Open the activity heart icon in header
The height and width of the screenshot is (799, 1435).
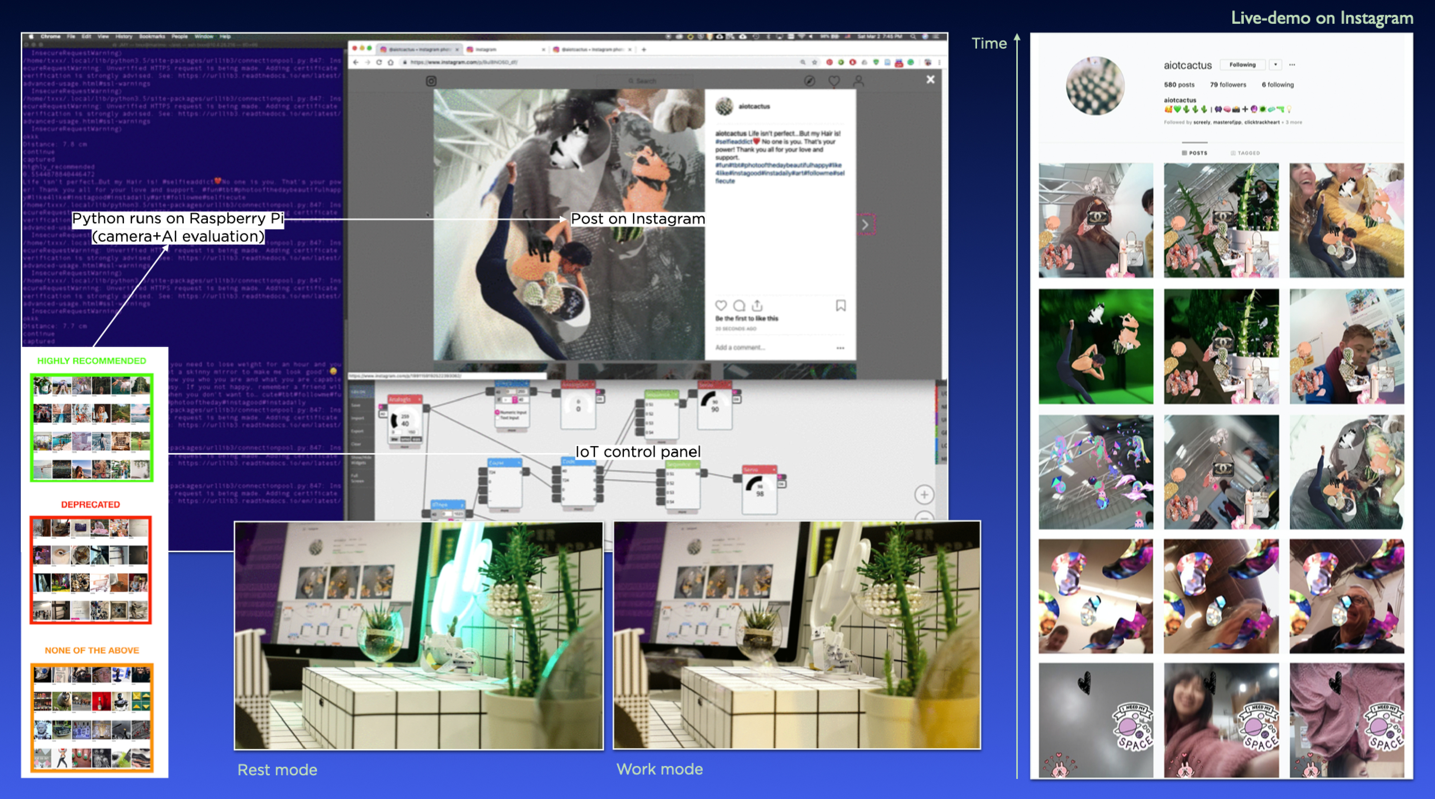point(834,81)
